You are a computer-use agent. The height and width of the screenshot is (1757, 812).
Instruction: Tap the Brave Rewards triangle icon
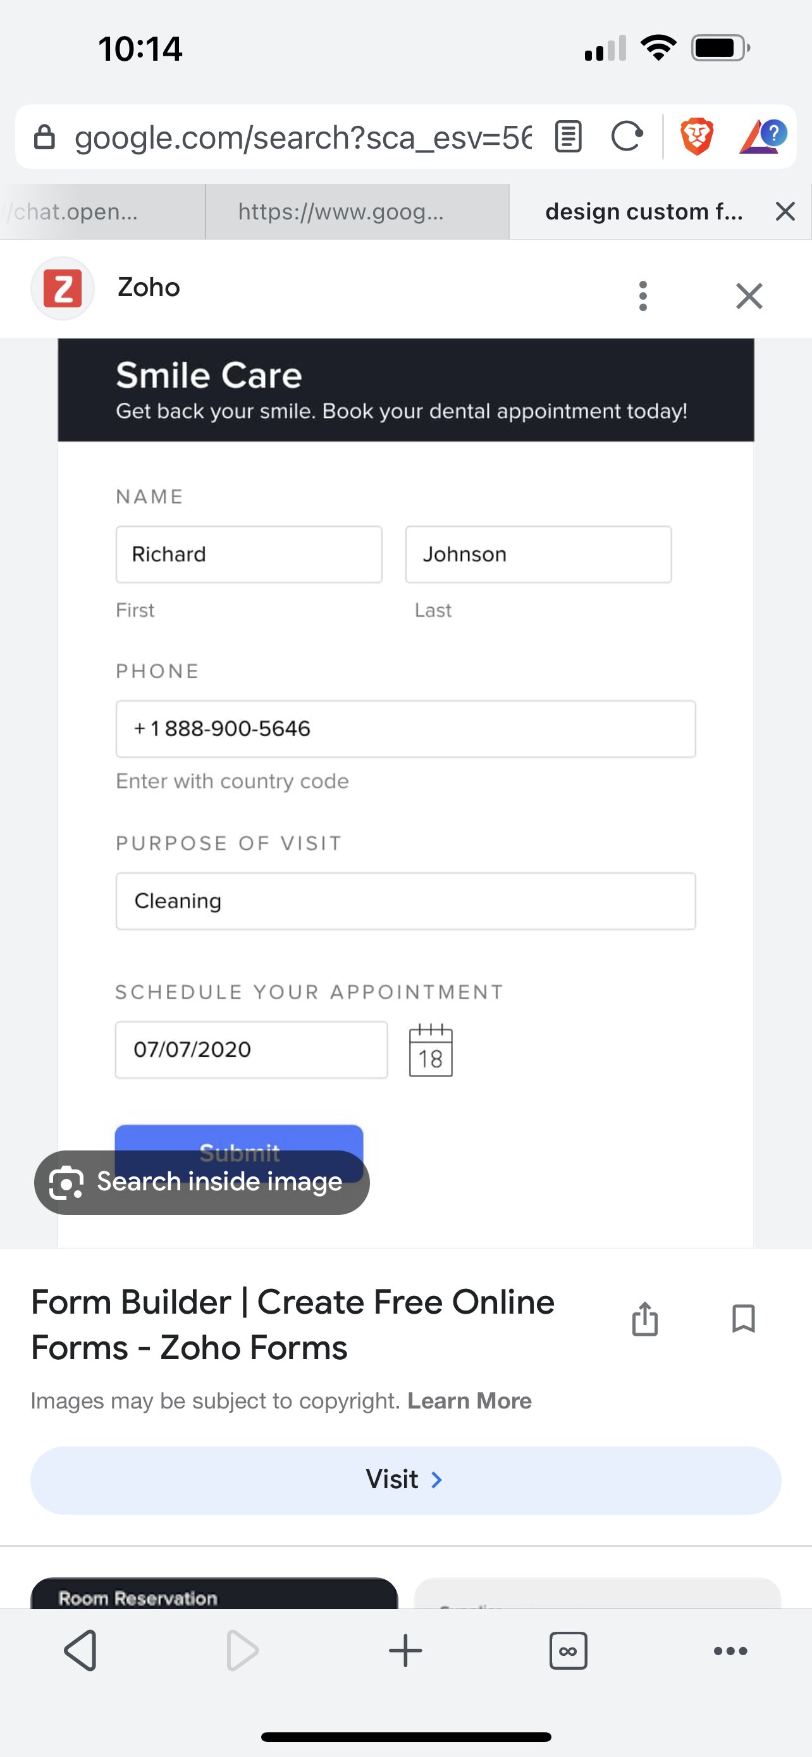[762, 137]
